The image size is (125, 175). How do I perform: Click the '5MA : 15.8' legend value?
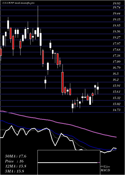14,171
